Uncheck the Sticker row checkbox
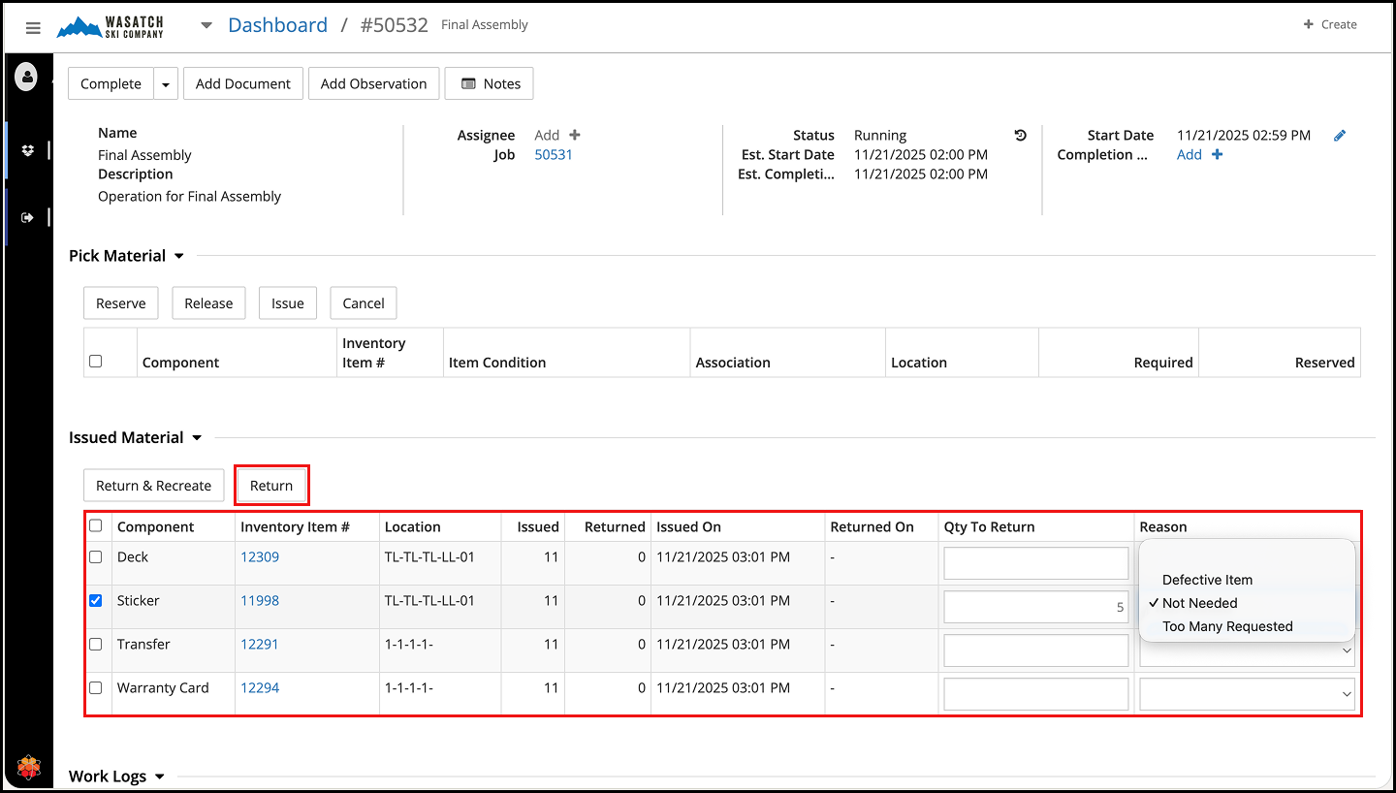The height and width of the screenshot is (793, 1396). click(x=96, y=601)
